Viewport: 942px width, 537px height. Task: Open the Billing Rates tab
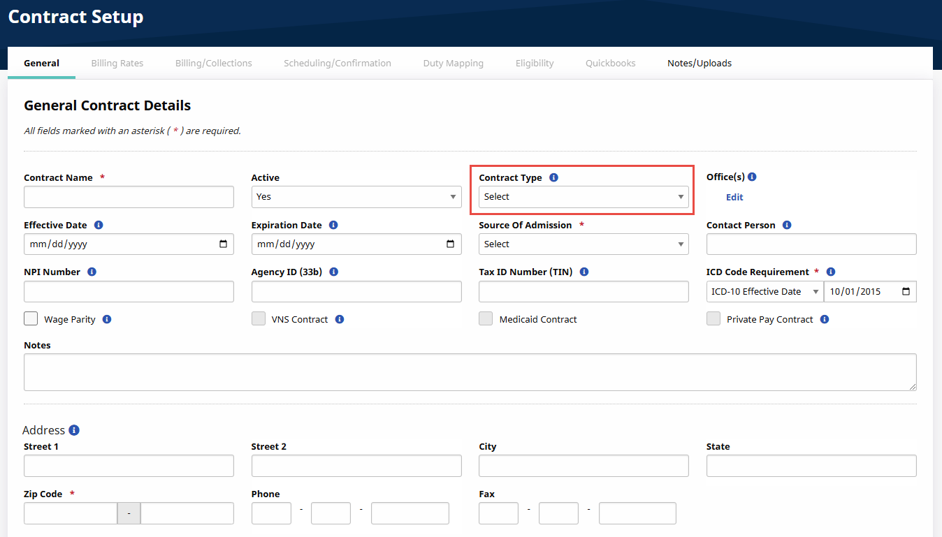pyautogui.click(x=117, y=63)
